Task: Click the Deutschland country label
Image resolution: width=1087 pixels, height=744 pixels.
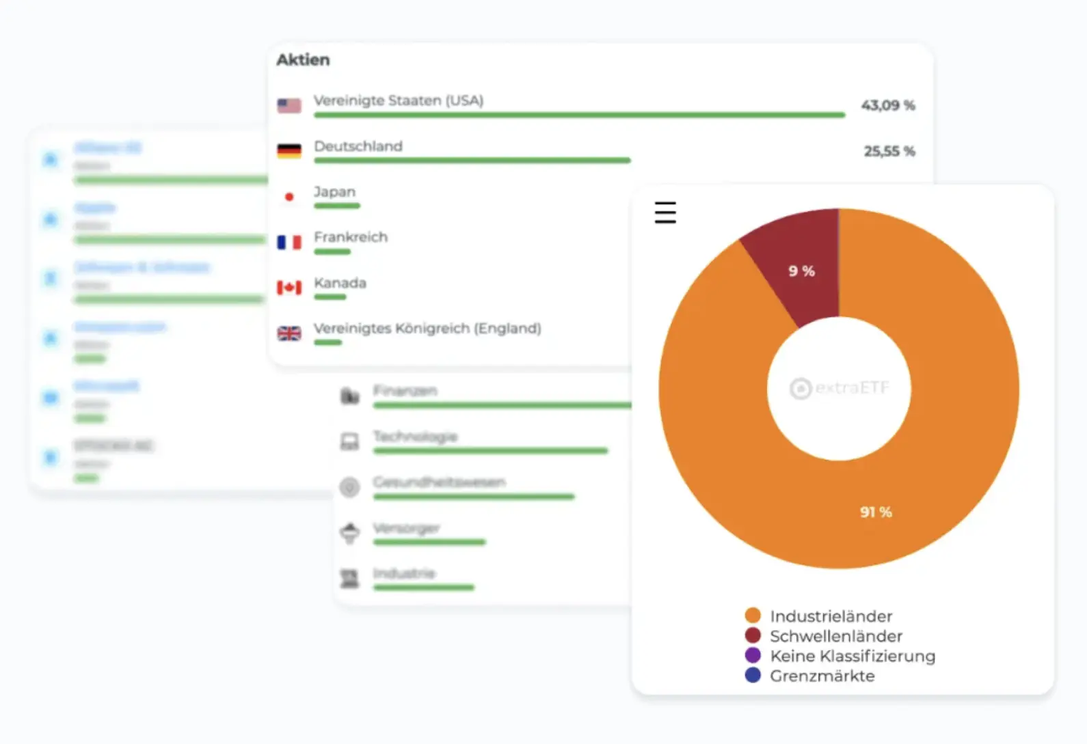Action: click(x=358, y=146)
